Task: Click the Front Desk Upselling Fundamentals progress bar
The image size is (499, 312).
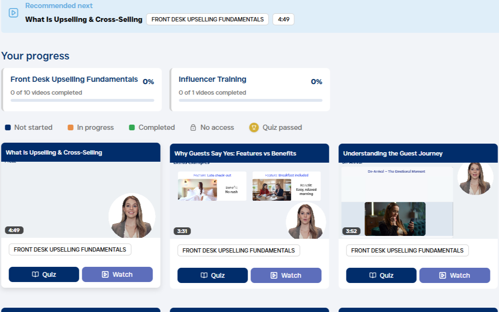Action: click(82, 100)
